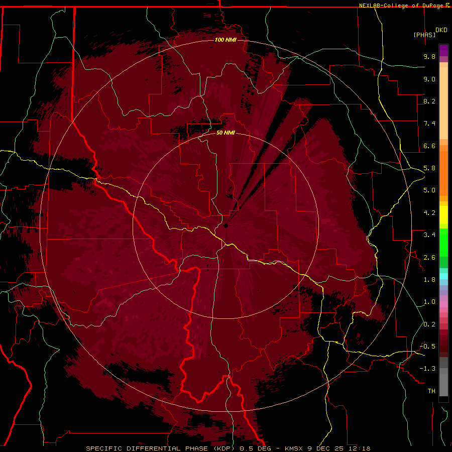This screenshot has width=452, height=452.
Task: Click the DKD legend label
Action: [441, 30]
